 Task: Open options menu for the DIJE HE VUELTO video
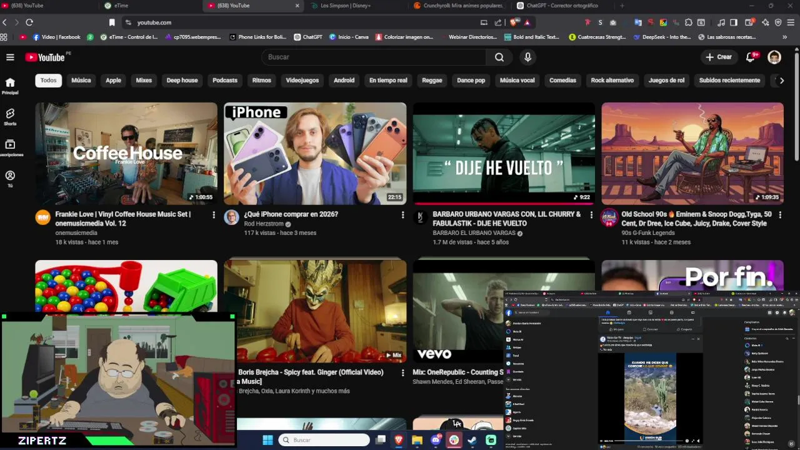tap(591, 215)
